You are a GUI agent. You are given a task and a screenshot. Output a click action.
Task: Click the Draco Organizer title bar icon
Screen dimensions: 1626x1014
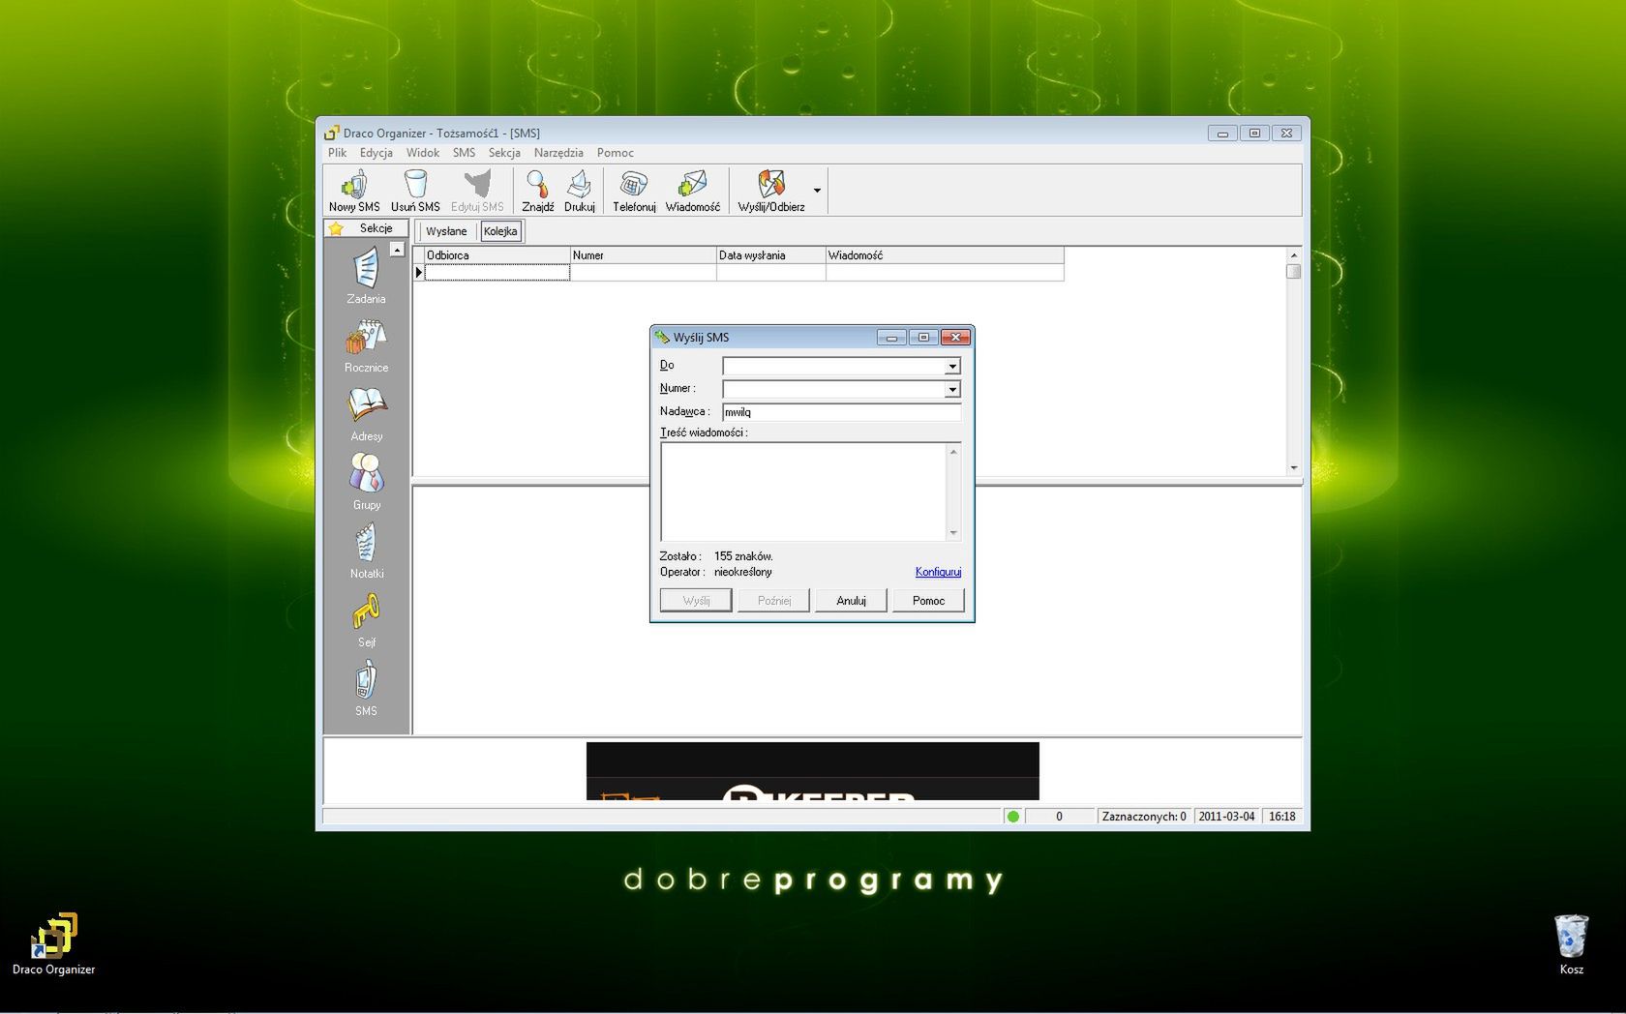331,133
